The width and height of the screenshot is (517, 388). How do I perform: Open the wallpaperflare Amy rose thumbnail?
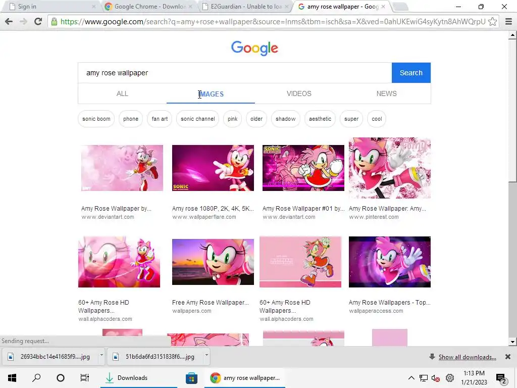point(213,168)
